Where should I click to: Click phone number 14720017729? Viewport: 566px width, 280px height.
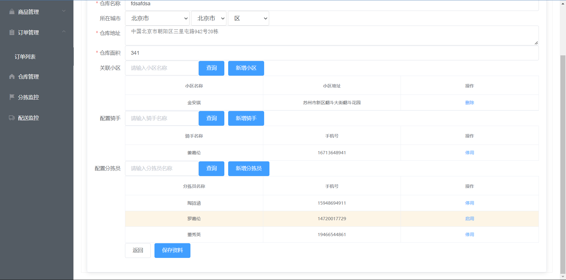332,219
